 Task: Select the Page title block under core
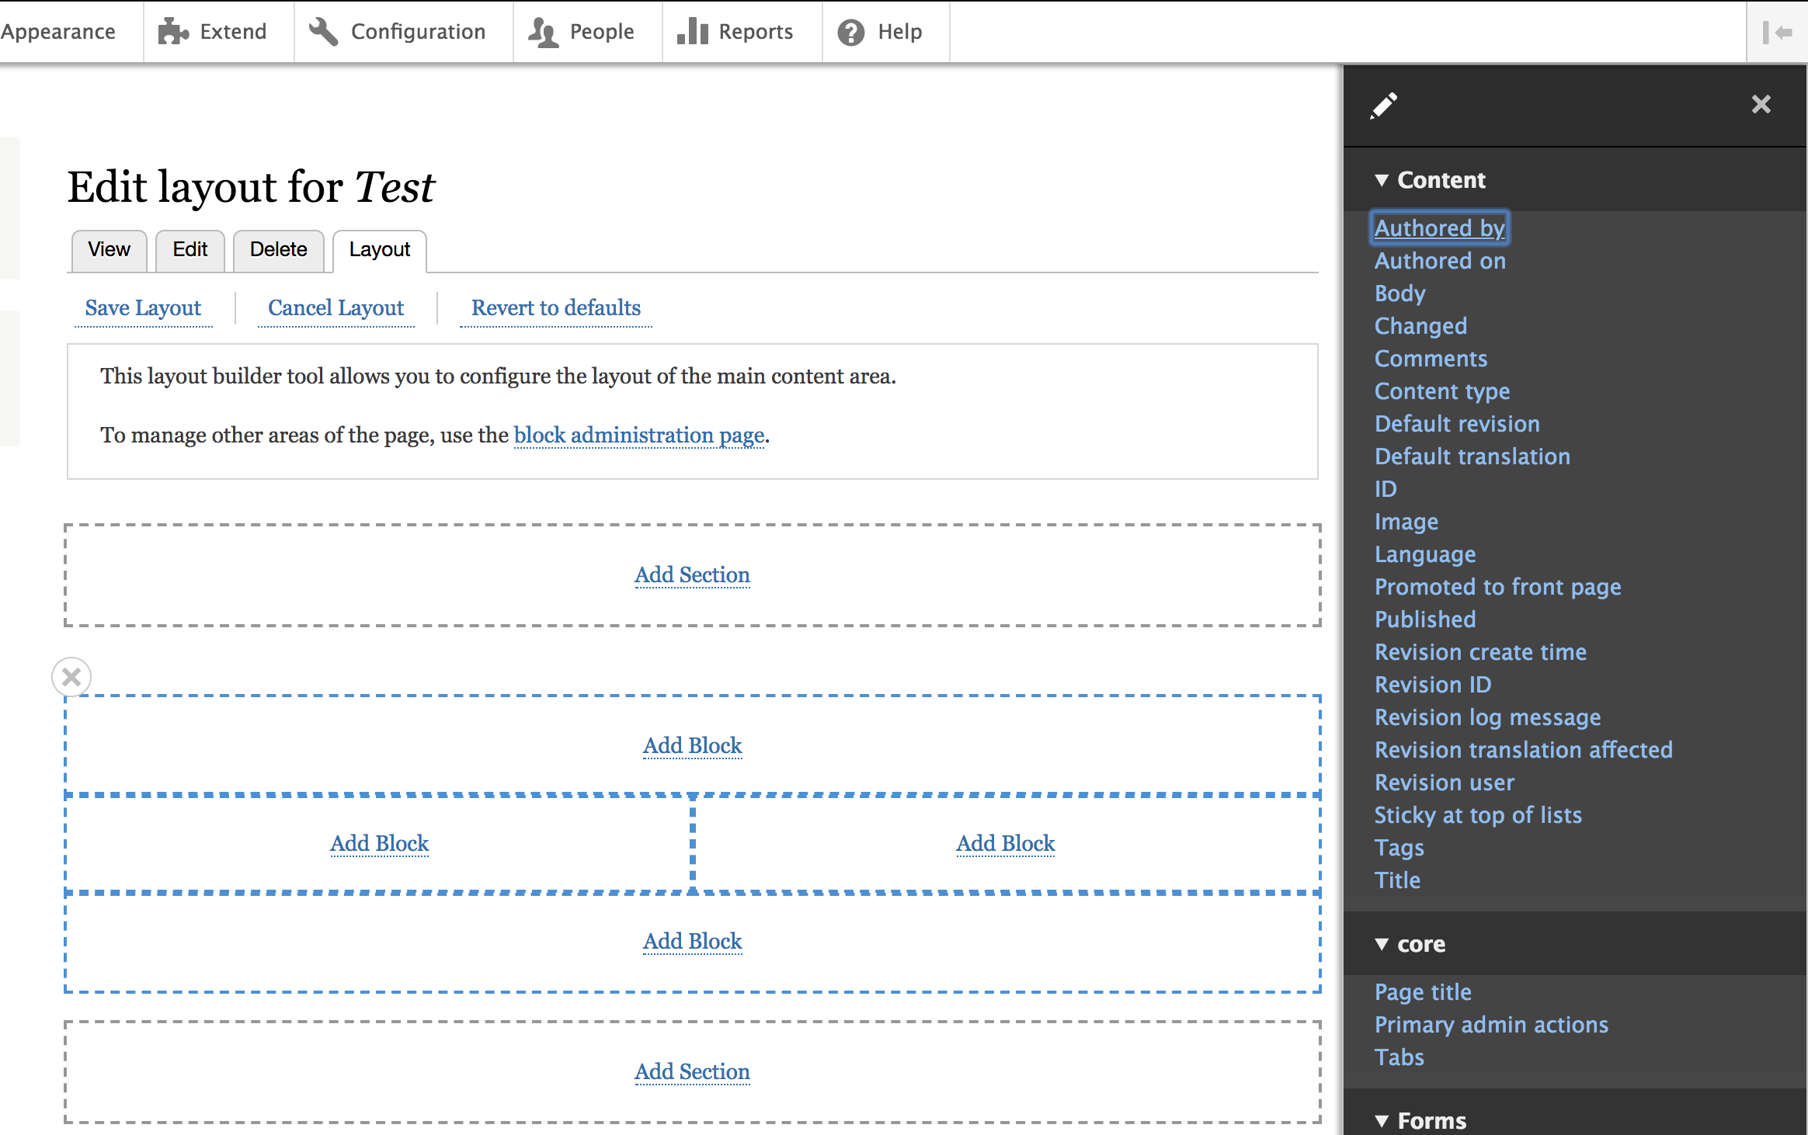point(1422,991)
